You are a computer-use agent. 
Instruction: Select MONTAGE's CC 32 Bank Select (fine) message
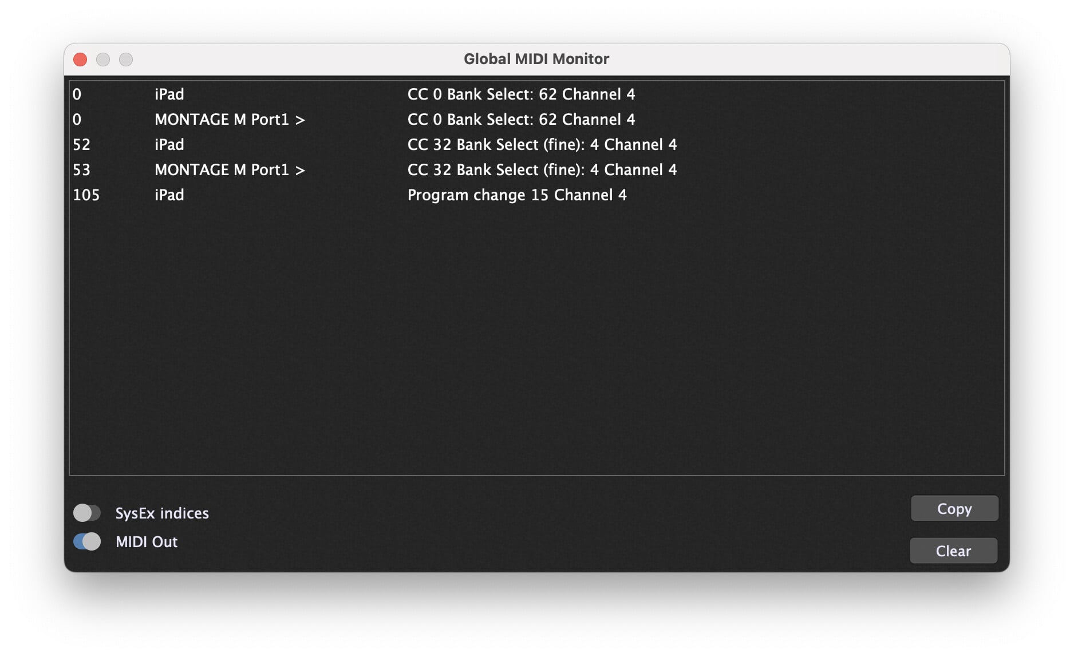coord(542,170)
